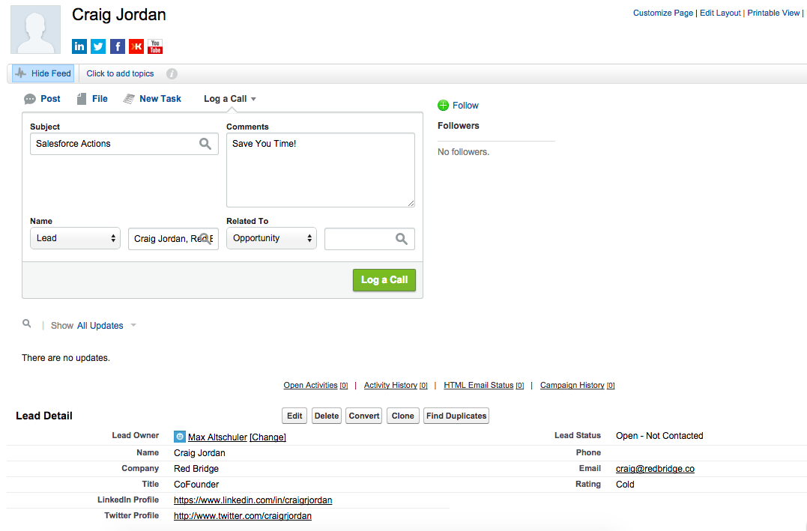Open Edit Layout link
Viewport: 807px width, 531px height.
[x=720, y=13]
